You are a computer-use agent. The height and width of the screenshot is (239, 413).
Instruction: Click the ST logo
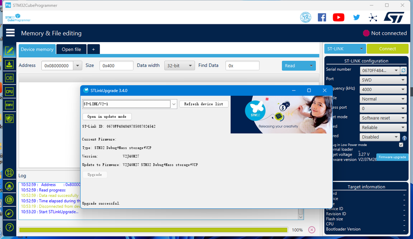[394, 17]
